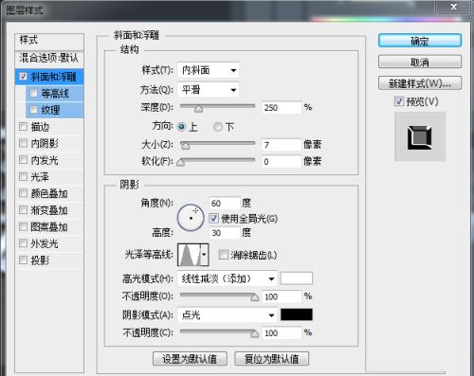Viewport: 474px width, 376px height.
Task: Click the gloss contour curve thumbnail
Action: (190, 255)
